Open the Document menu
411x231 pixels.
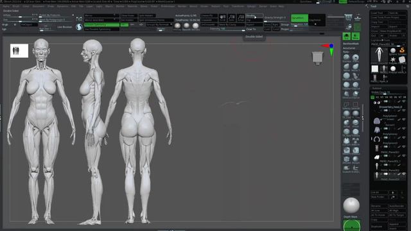tap(39, 6)
